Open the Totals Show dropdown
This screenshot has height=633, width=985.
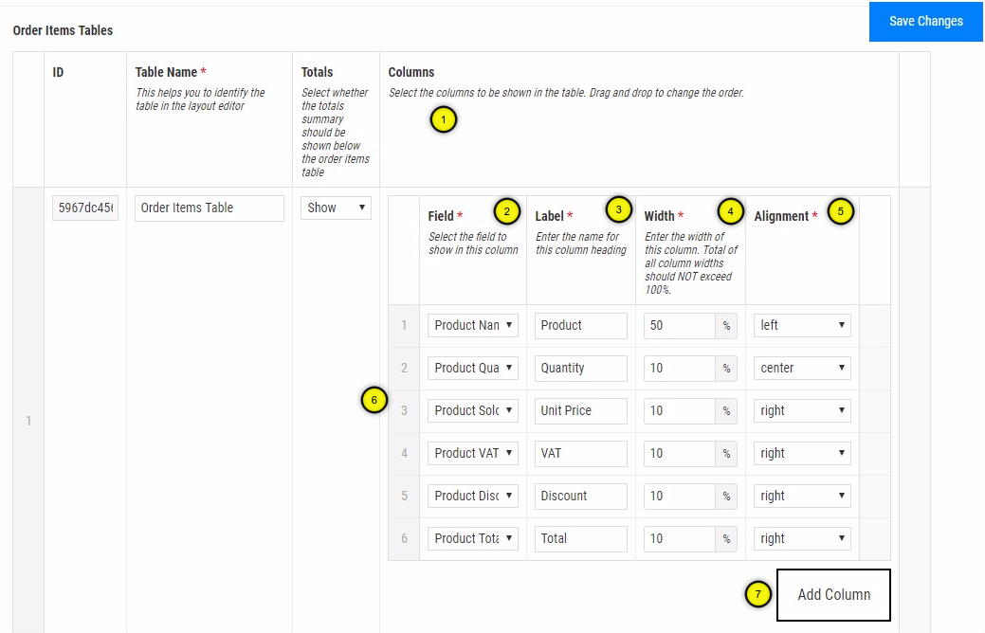(x=337, y=208)
